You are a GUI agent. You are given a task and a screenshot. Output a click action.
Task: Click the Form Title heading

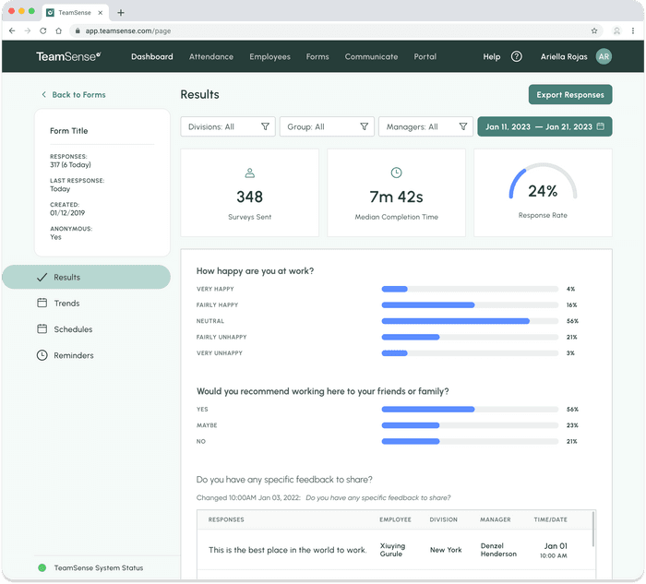coord(69,131)
